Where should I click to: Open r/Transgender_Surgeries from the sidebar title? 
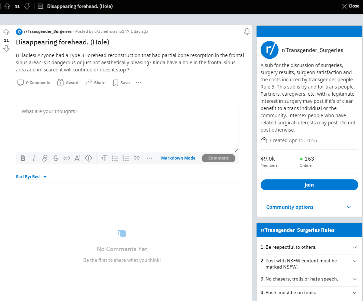(312, 50)
